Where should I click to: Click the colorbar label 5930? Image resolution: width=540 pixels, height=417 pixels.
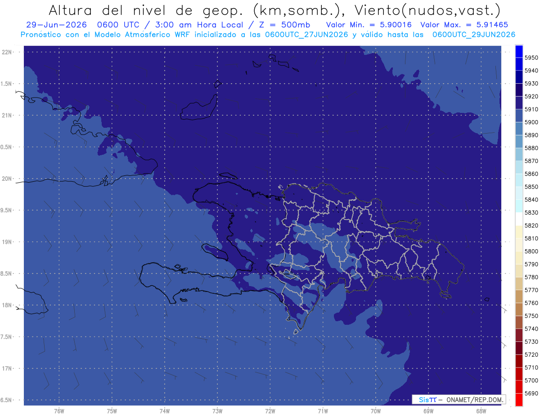pos(531,84)
